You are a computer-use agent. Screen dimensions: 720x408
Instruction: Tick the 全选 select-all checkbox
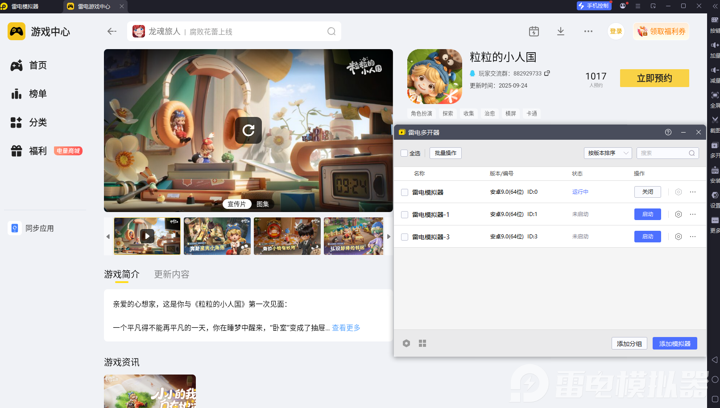404,153
